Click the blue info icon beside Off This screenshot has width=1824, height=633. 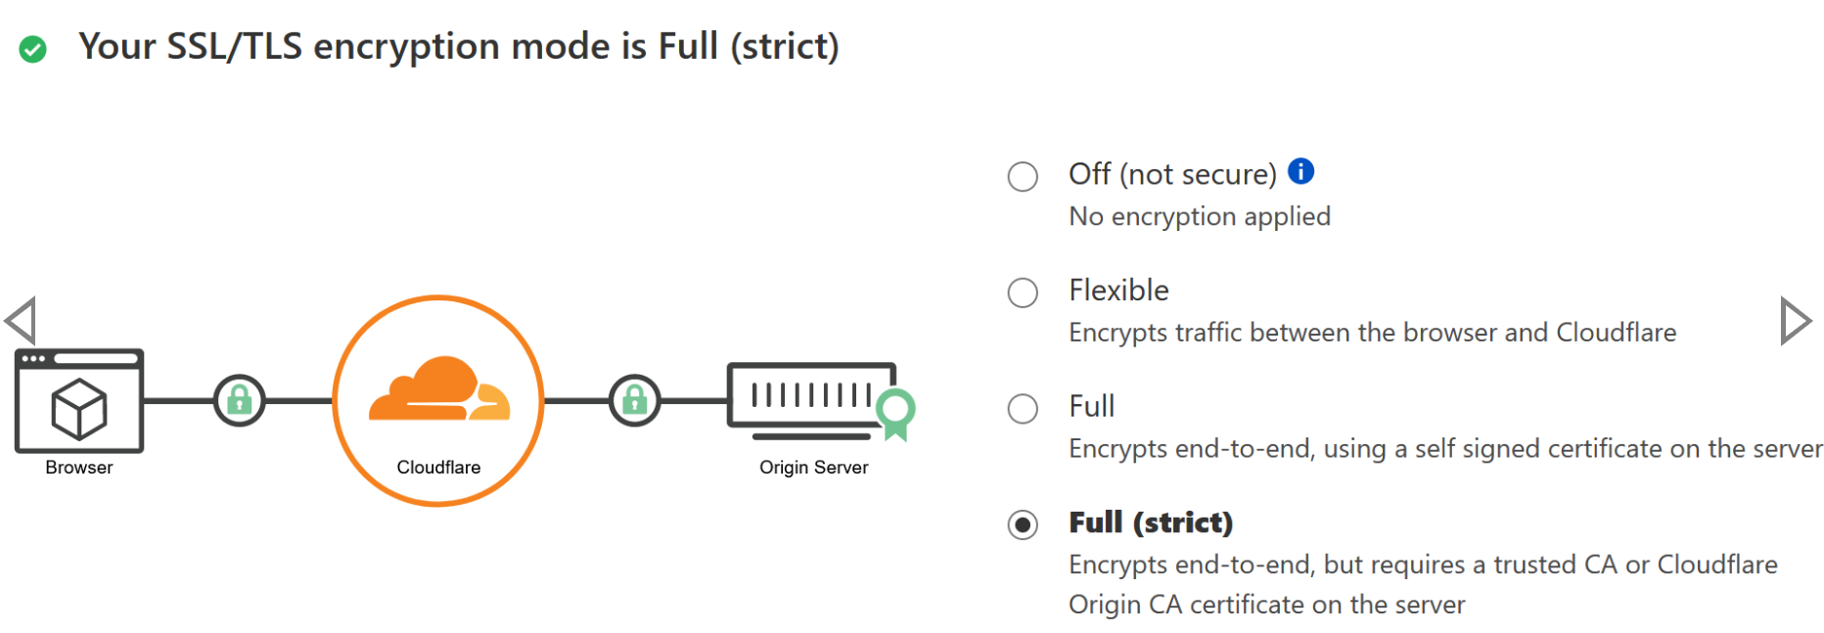pyautogui.click(x=1300, y=171)
